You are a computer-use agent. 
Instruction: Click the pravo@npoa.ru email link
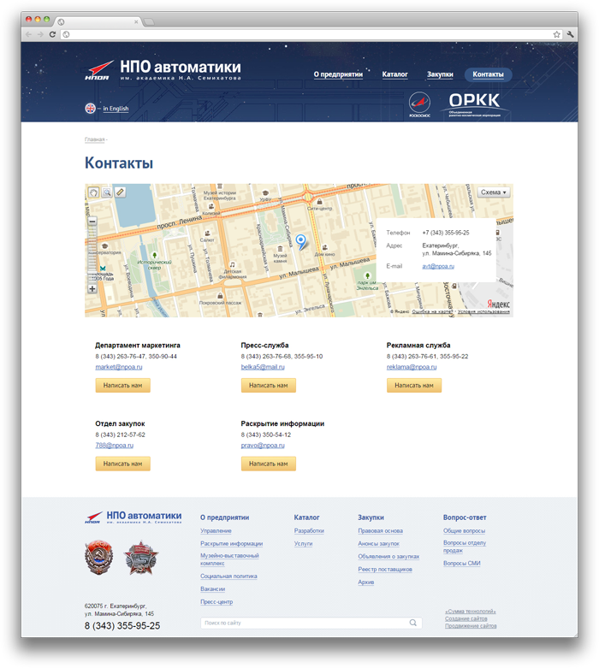(x=263, y=446)
